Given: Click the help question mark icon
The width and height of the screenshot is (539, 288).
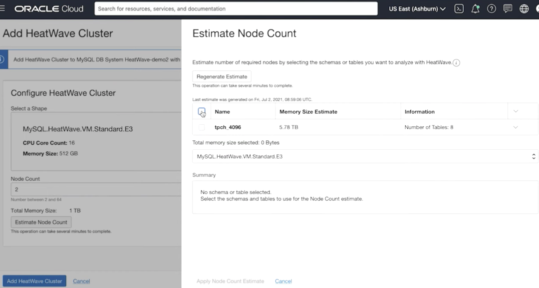Looking at the screenshot, I should click(492, 8).
